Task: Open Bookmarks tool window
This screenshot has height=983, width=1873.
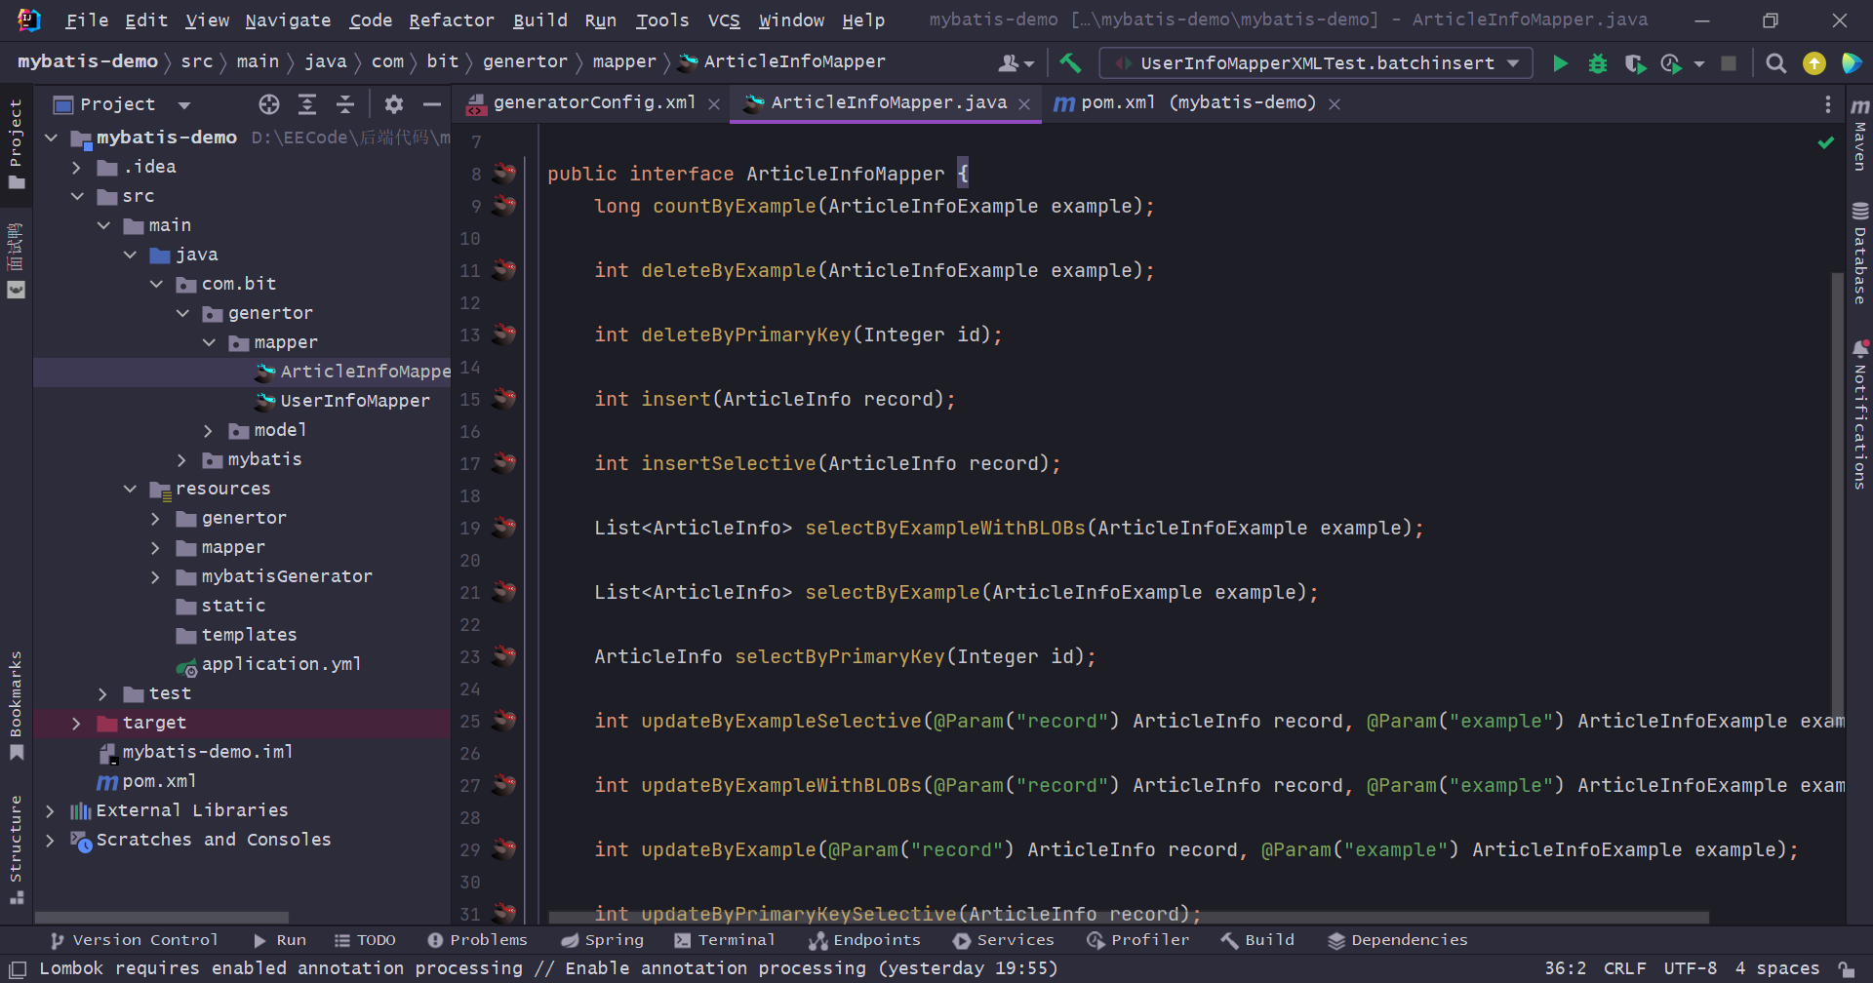Action: click(x=16, y=705)
